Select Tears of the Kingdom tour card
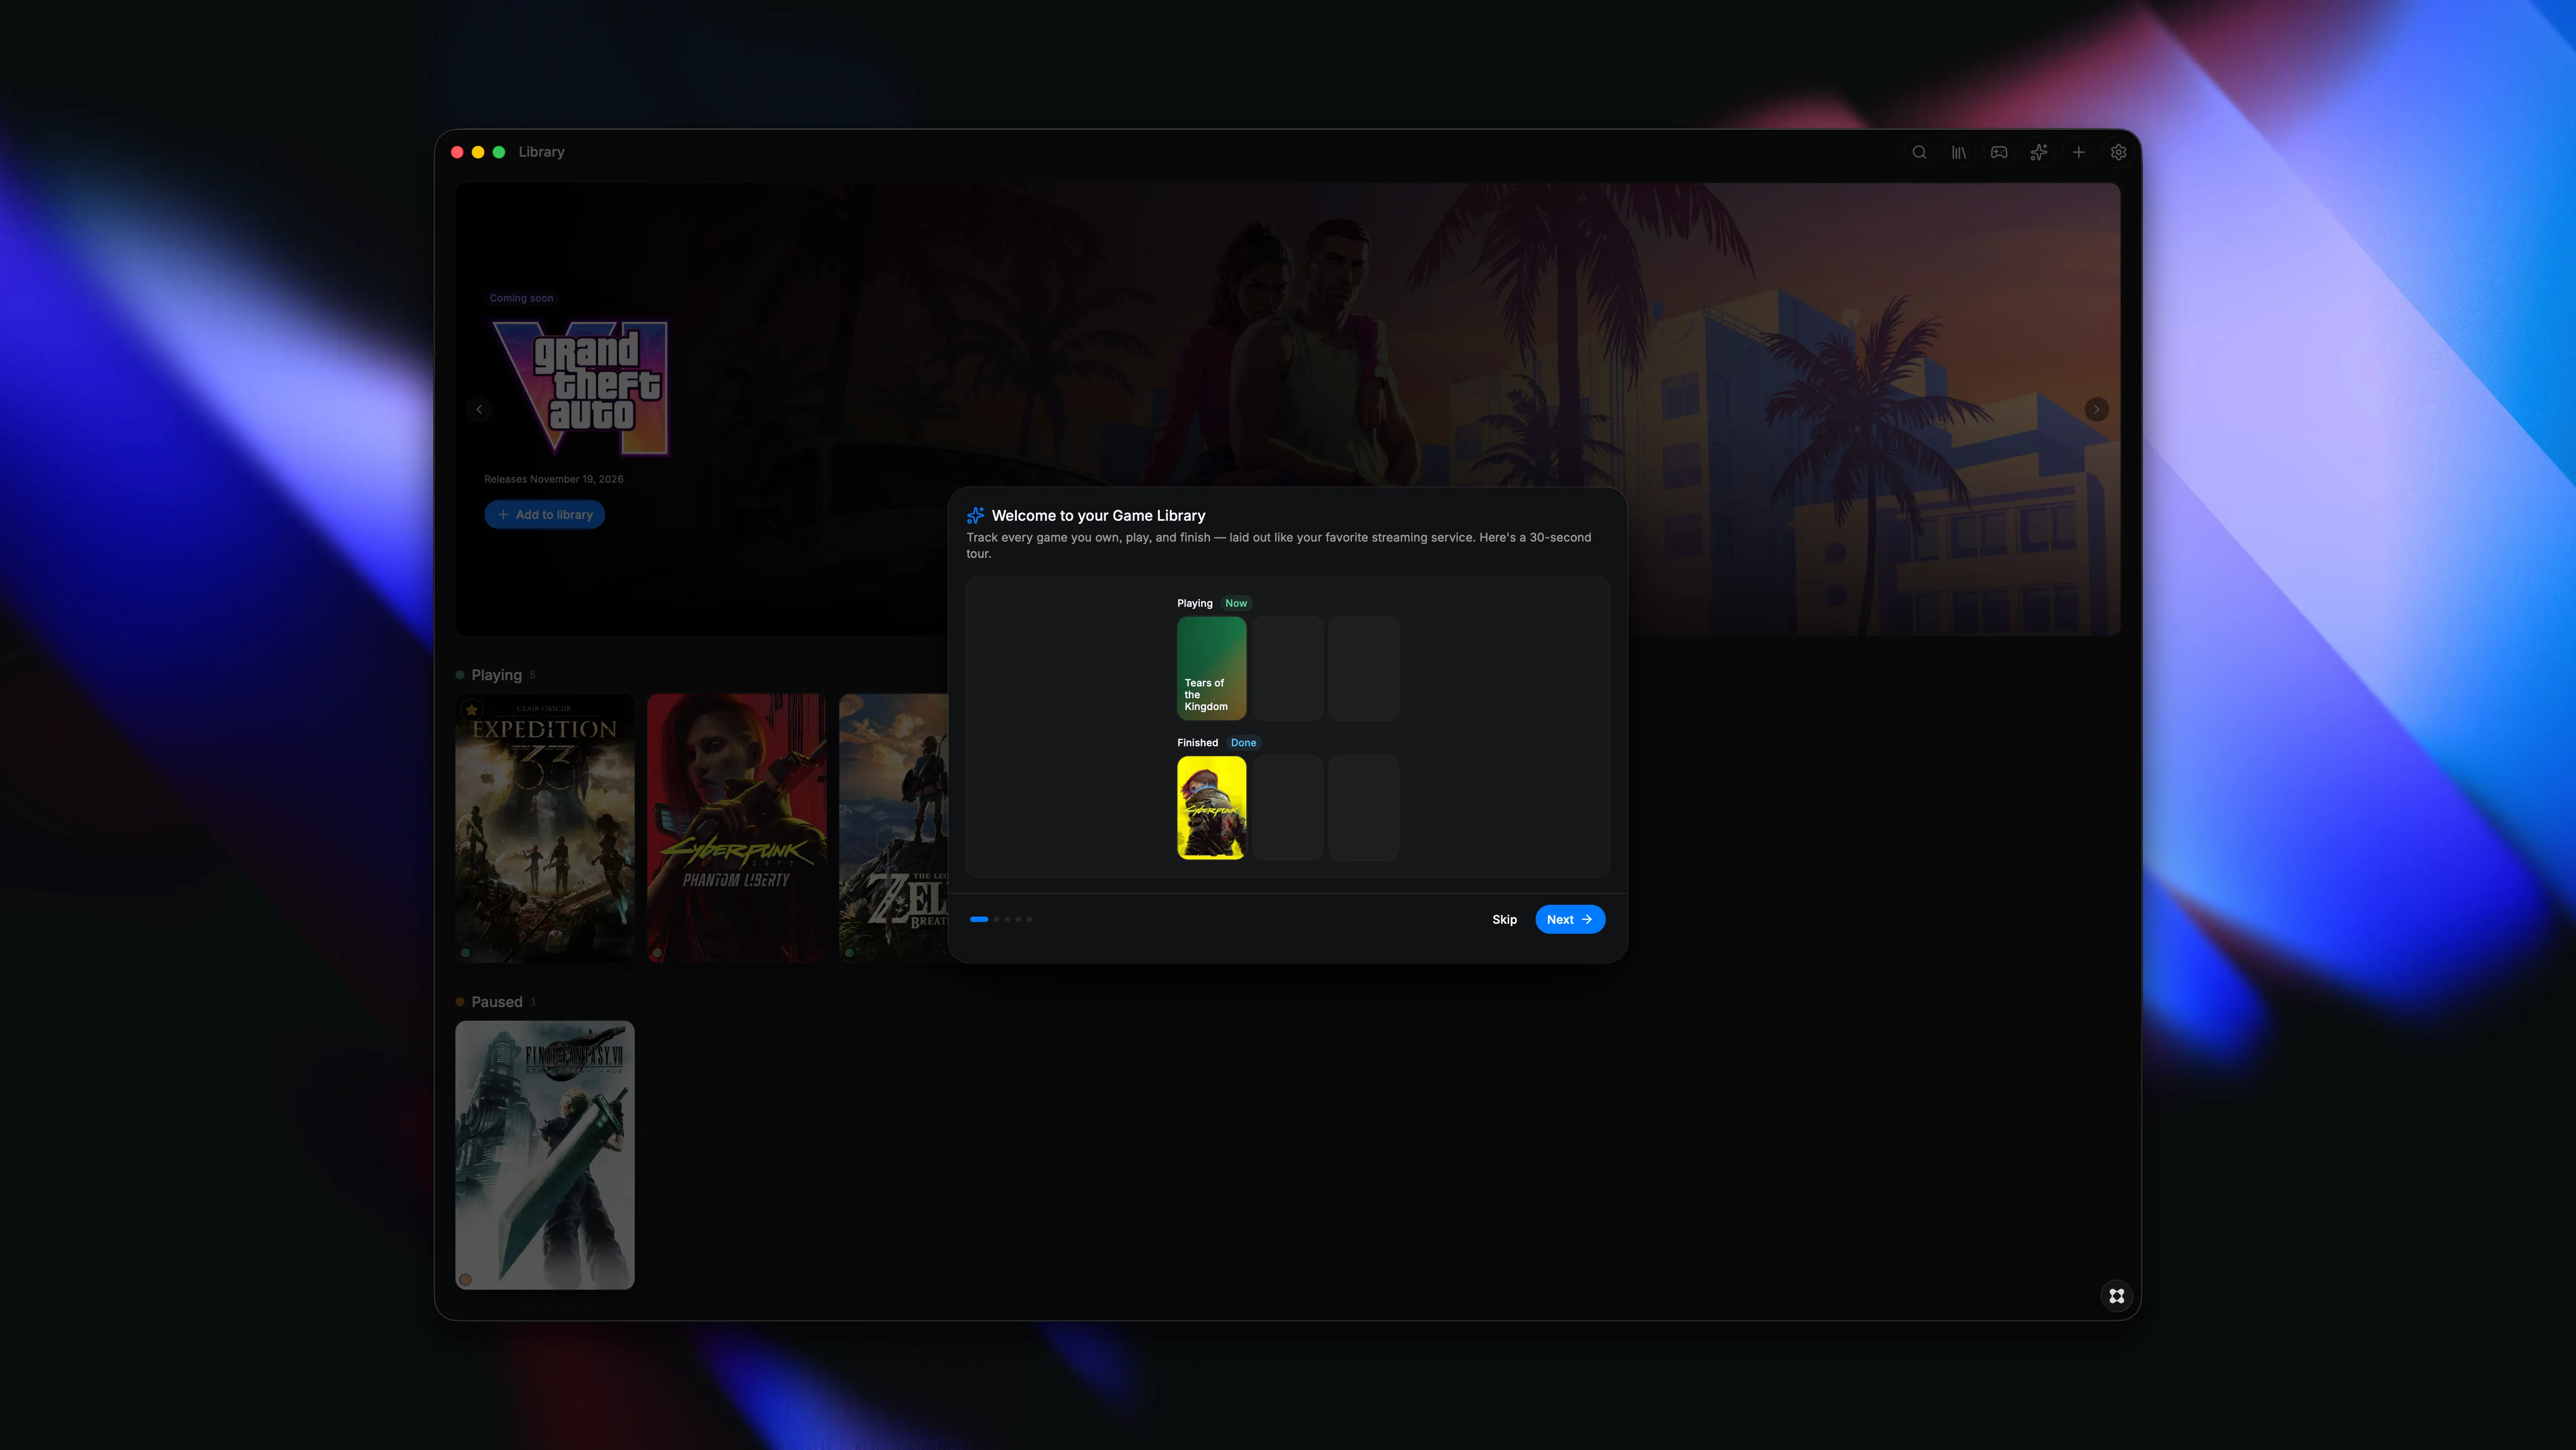The width and height of the screenshot is (2576, 1450). coord(1211,667)
